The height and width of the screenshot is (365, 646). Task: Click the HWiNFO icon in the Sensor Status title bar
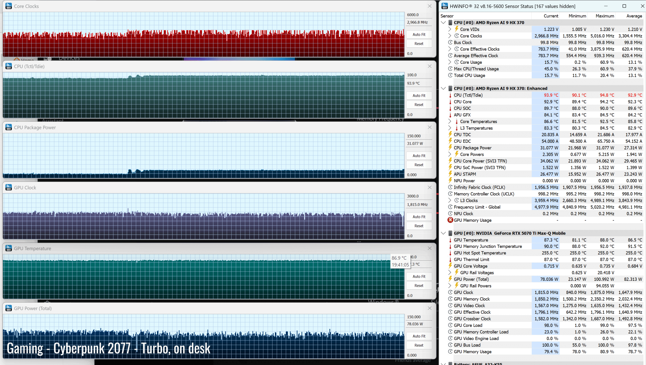click(x=445, y=6)
